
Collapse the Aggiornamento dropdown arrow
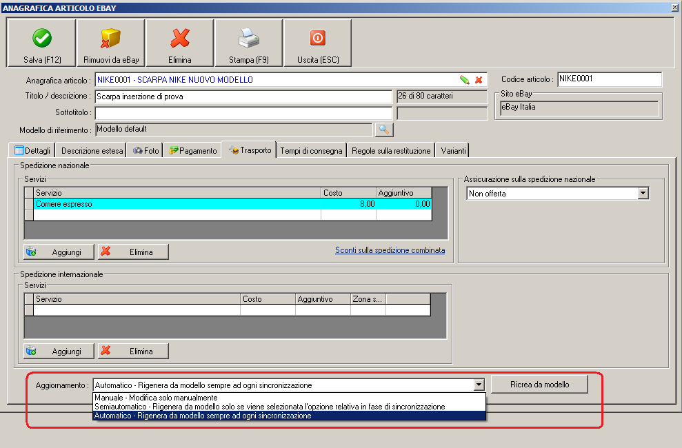(x=479, y=385)
